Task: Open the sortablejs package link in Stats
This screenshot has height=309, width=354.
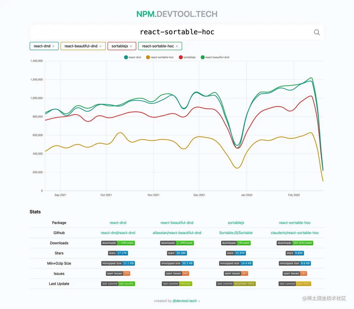Action: tap(236, 223)
